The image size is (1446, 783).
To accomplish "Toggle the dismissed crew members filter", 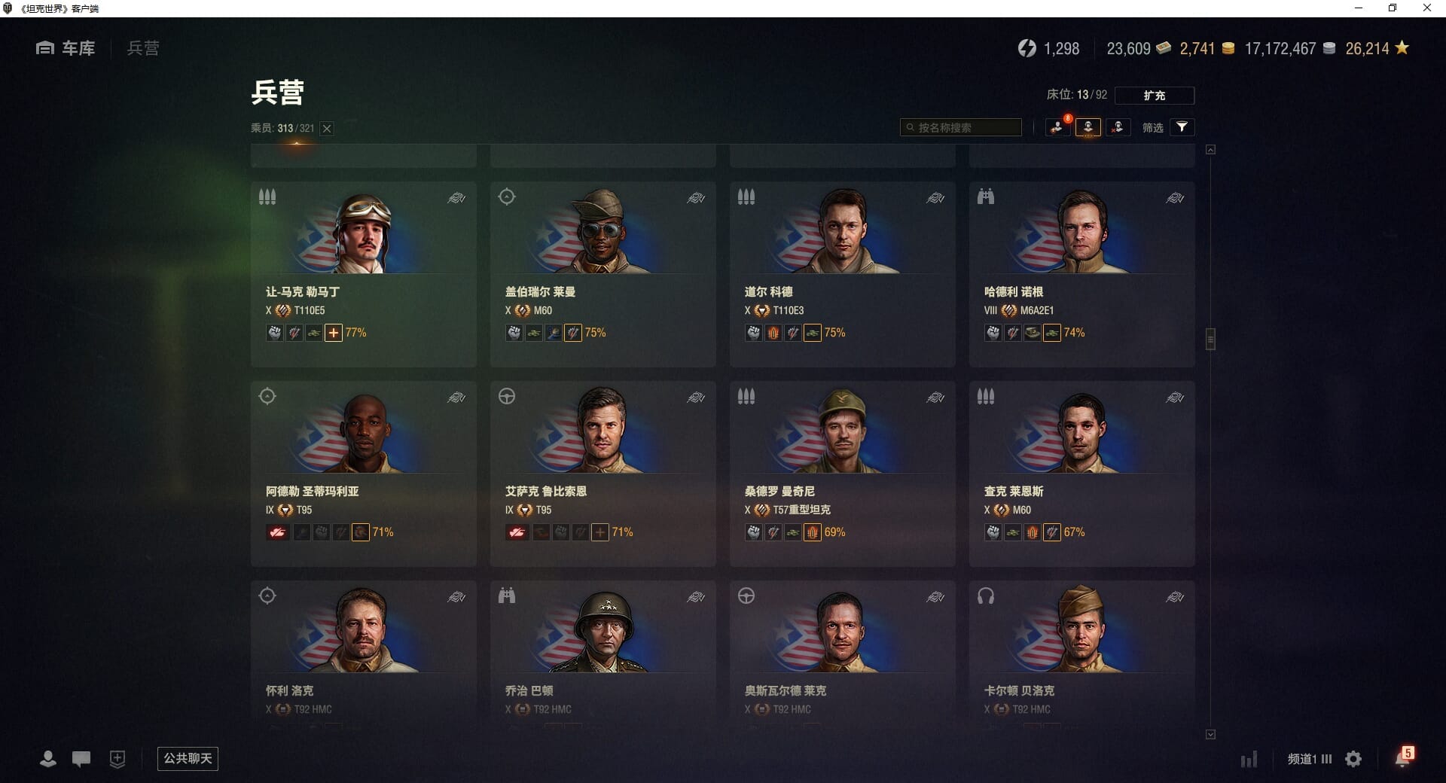I will pyautogui.click(x=1118, y=127).
